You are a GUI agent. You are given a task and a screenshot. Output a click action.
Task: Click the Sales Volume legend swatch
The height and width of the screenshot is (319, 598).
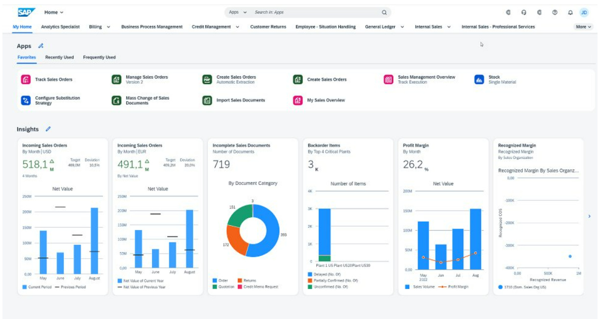coord(407,287)
